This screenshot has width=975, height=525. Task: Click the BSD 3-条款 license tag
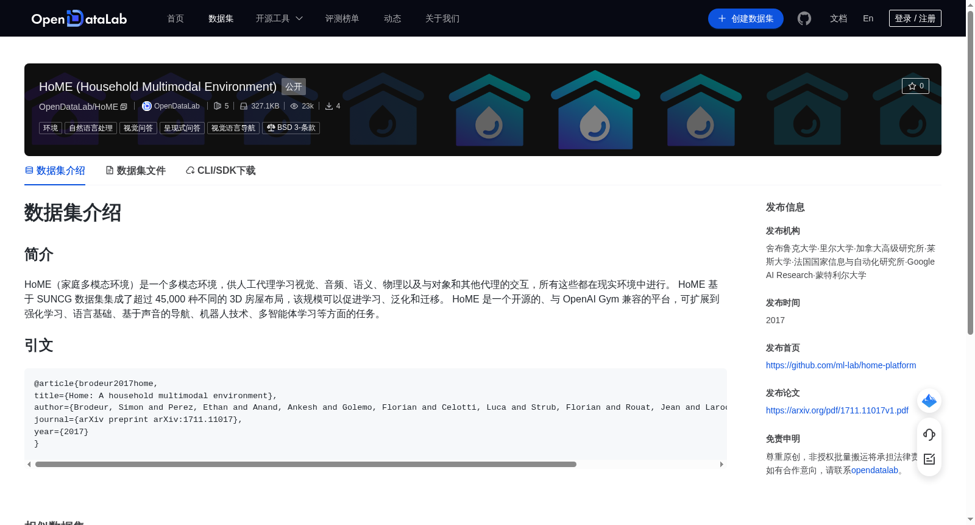click(x=291, y=128)
